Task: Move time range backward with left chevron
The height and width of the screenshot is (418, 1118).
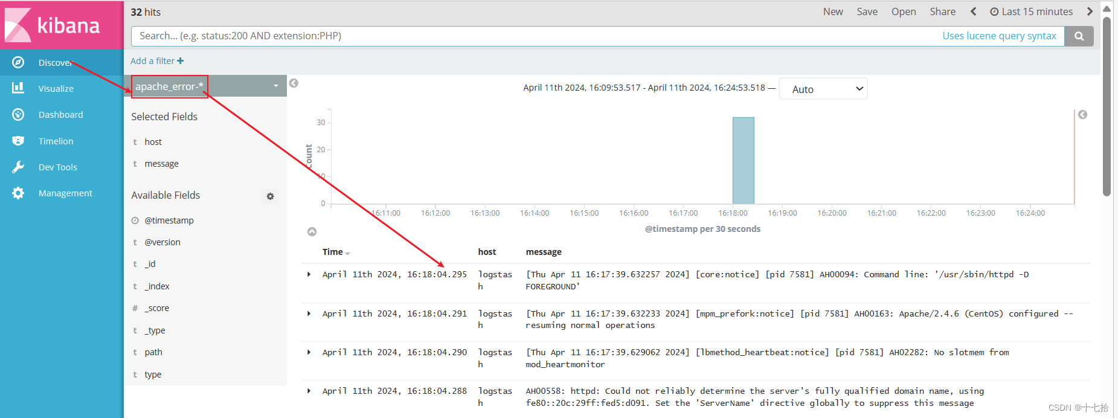Action: (x=974, y=11)
